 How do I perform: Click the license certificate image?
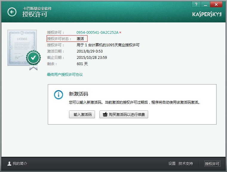(22, 48)
